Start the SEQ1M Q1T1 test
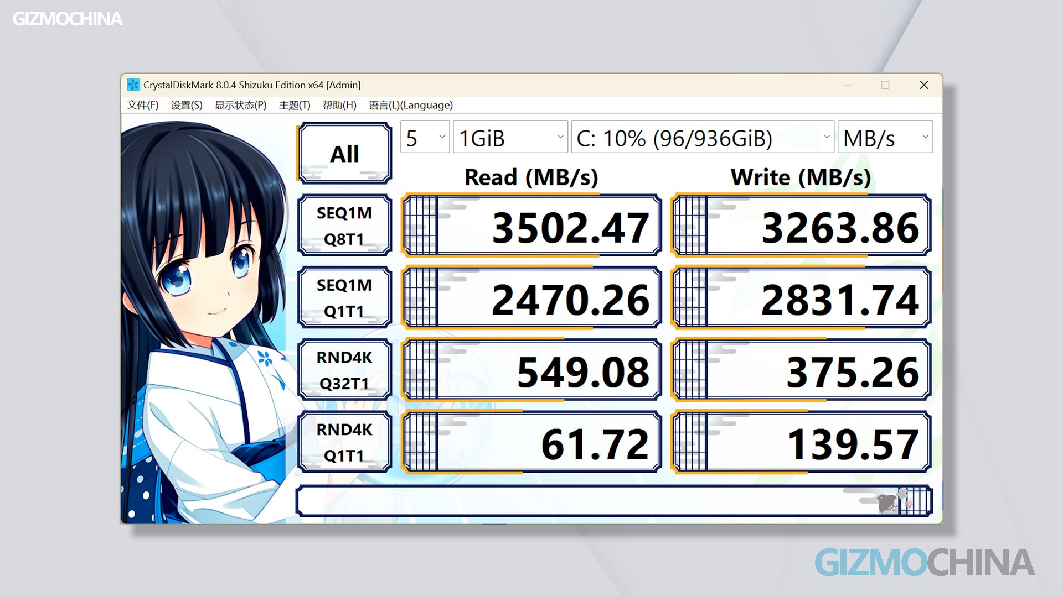Image resolution: width=1063 pixels, height=597 pixels. [344, 298]
